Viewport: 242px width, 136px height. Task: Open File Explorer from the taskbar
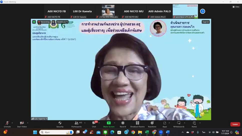[140, 132]
